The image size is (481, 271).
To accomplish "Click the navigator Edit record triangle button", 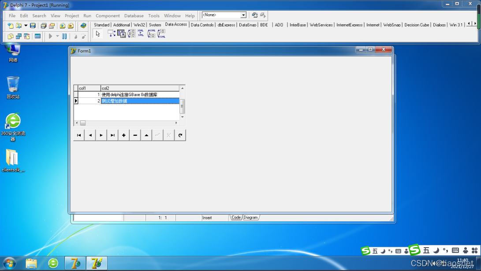I will click(x=146, y=135).
